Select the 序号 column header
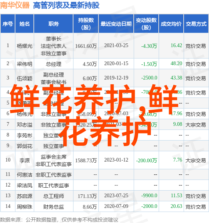The image size is (209, 223). [x=8, y=24]
